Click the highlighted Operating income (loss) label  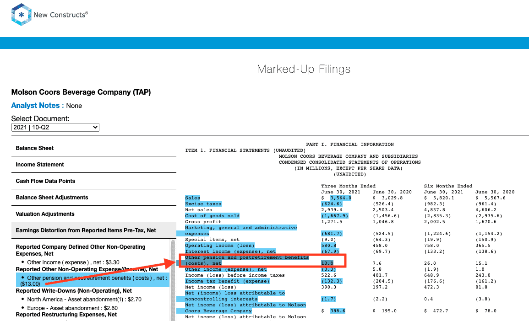(x=220, y=246)
